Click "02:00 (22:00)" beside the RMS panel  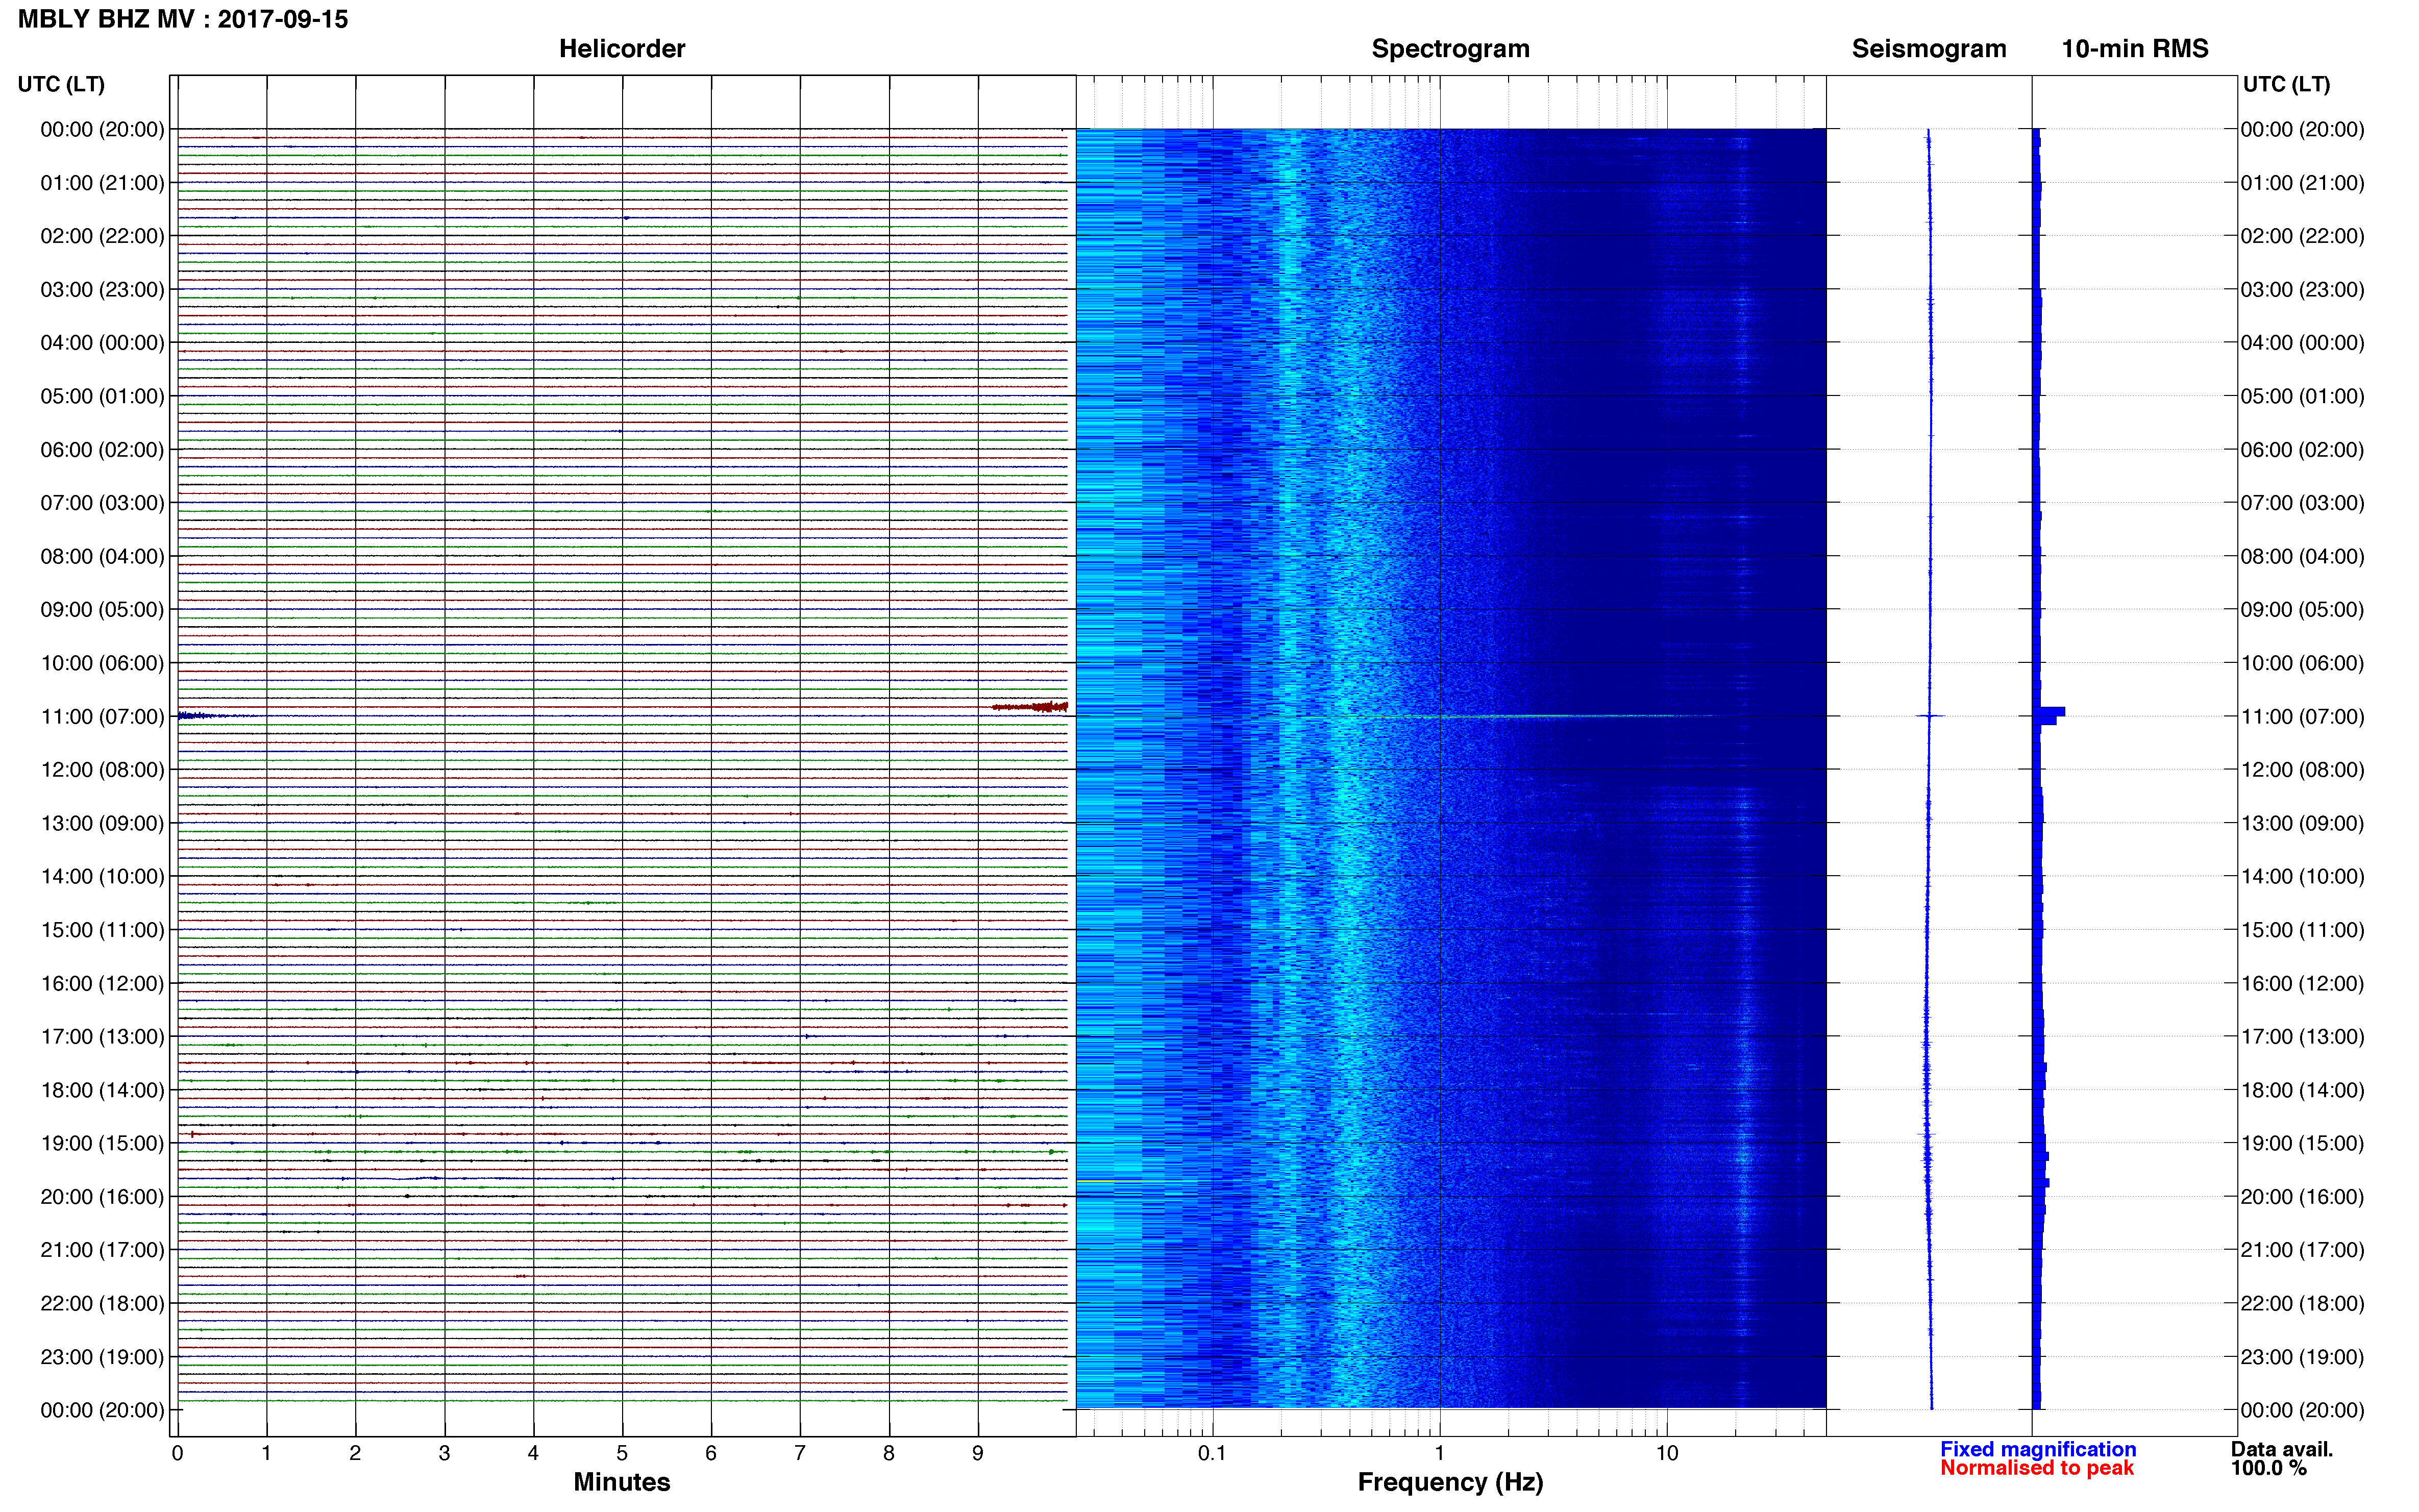pyautogui.click(x=2302, y=236)
